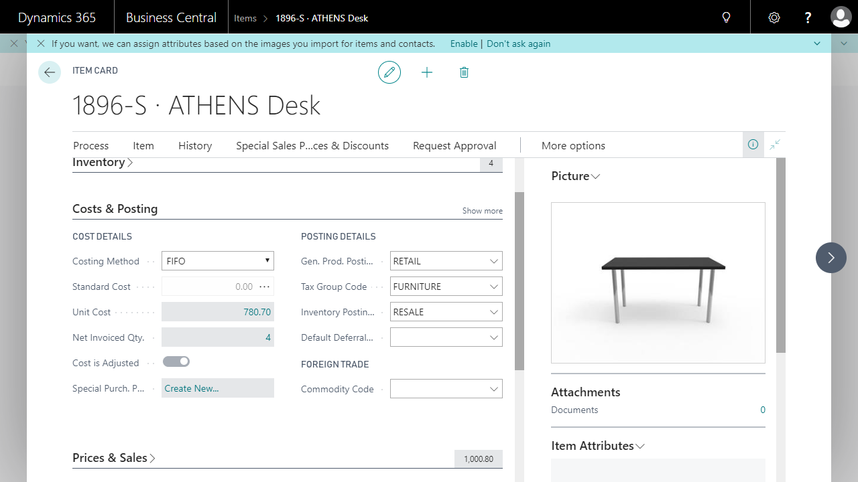Image resolution: width=858 pixels, height=482 pixels.
Task: Click Enable in the notification
Action: point(464,44)
